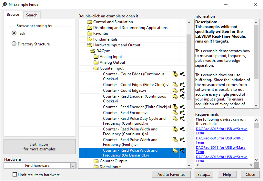Select Read Pulse Duty Cycle and Frequency (Continuous).vi
The height and width of the screenshot is (181, 263).
134,121
